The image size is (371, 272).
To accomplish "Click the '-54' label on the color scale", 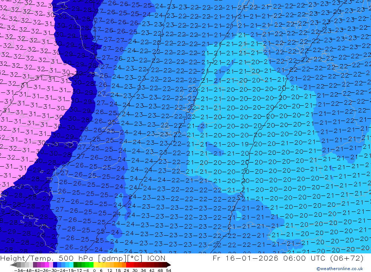I will click(19, 271).
